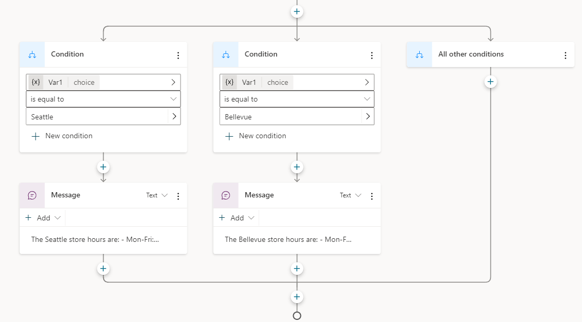The width and height of the screenshot is (582, 322).
Task: Click the Seattle Message chat icon
Action: click(x=32, y=195)
